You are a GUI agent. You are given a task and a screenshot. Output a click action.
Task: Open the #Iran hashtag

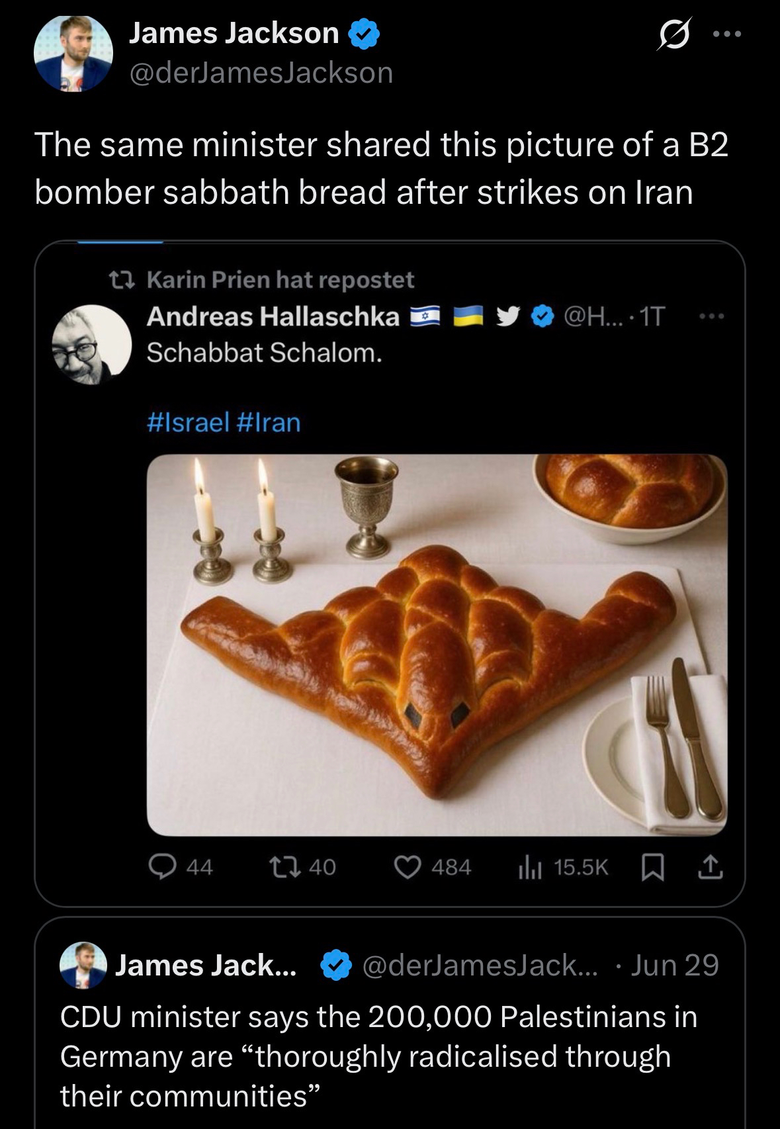coord(267,422)
